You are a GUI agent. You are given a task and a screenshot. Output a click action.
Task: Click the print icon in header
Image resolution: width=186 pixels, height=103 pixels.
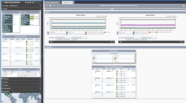click(x=33, y=2)
